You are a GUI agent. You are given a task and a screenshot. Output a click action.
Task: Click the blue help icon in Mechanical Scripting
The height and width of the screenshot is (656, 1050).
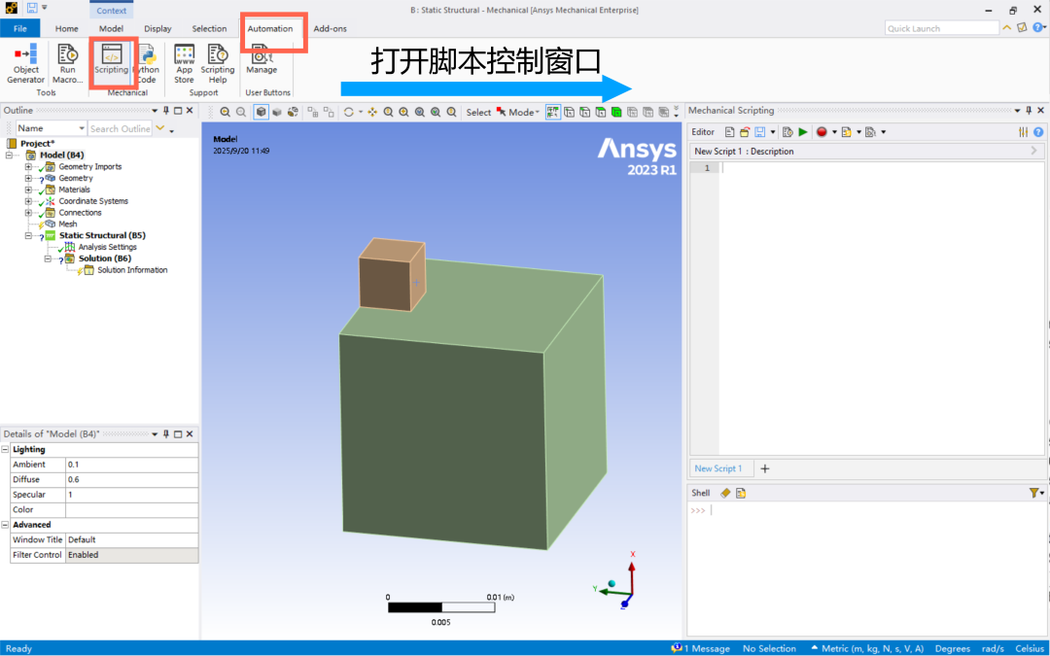[x=1038, y=132]
